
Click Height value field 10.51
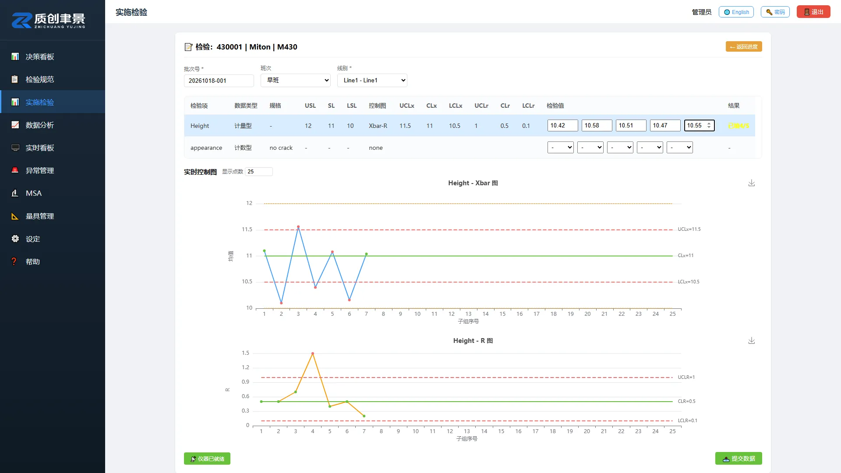tap(631, 125)
